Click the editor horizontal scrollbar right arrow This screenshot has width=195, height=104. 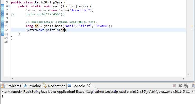click(x=183, y=79)
